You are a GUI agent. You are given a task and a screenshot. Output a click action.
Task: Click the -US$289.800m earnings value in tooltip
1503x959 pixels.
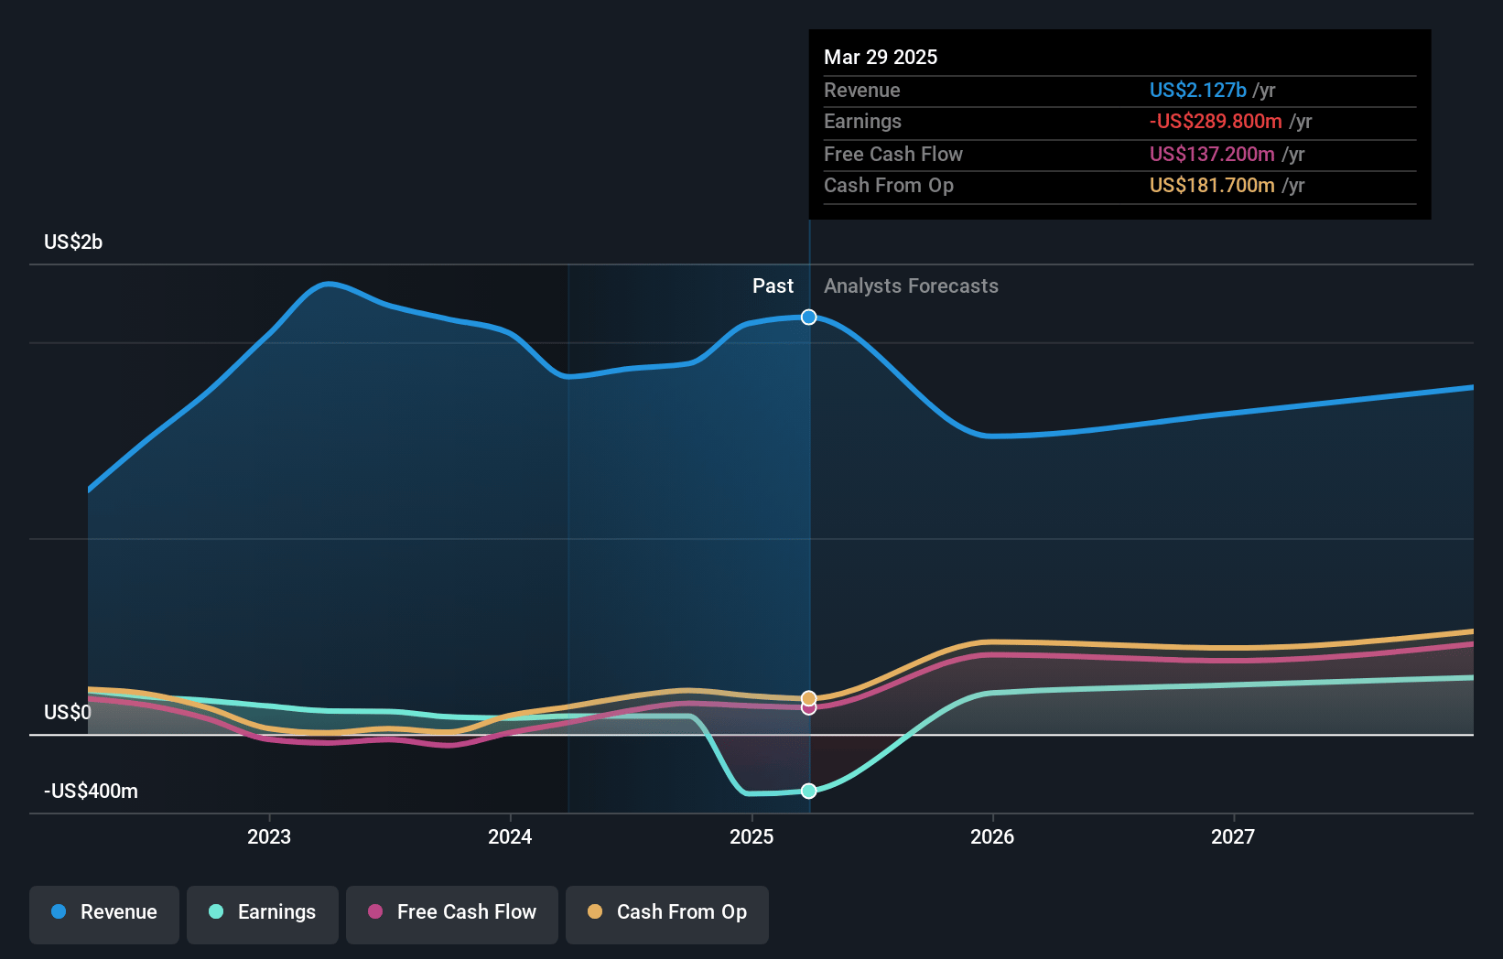[1216, 121]
